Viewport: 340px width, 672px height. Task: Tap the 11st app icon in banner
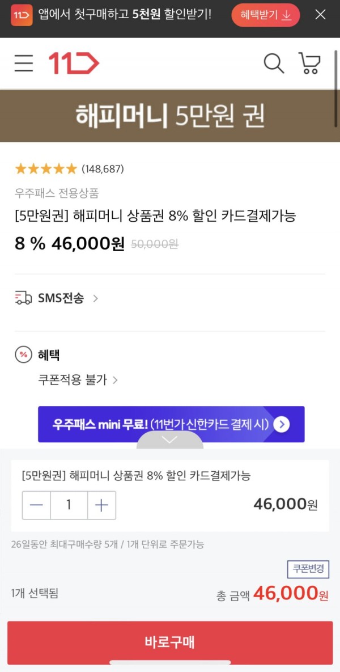pos(22,15)
